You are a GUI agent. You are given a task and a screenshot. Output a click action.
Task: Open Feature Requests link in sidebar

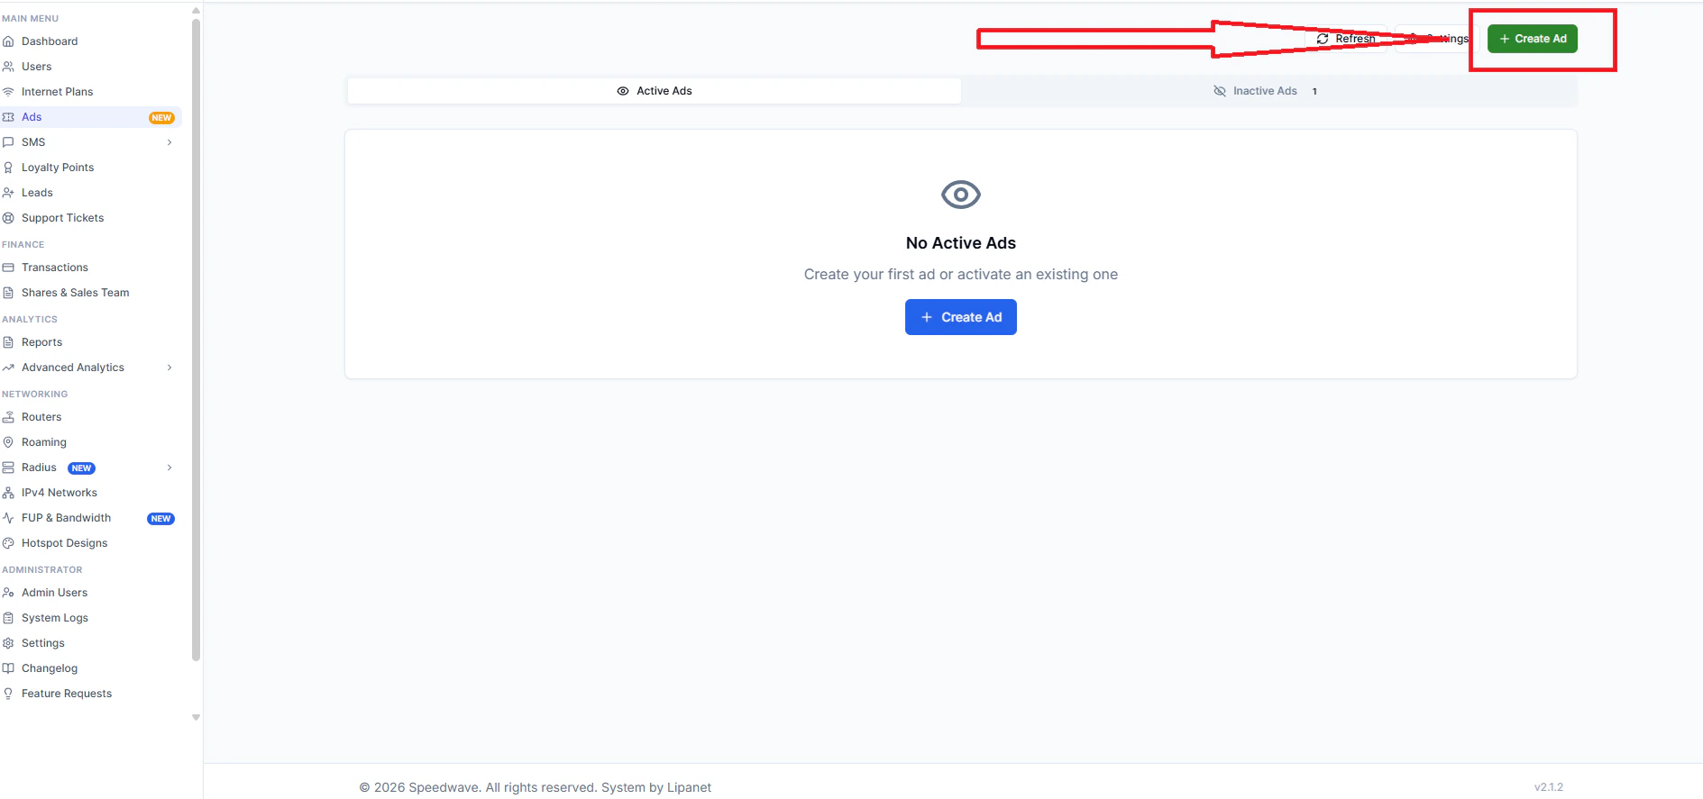point(67,694)
